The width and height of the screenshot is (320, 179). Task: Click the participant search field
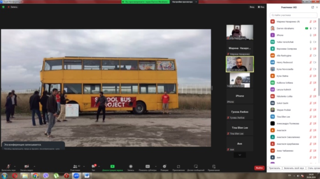tap(293, 15)
